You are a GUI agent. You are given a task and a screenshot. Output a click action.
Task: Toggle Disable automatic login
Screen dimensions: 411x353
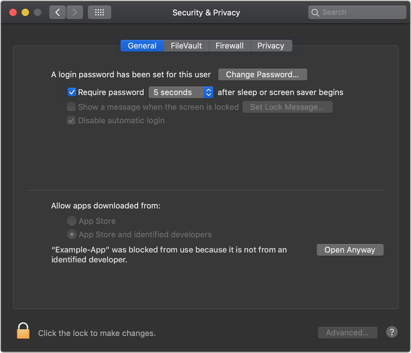(x=71, y=120)
